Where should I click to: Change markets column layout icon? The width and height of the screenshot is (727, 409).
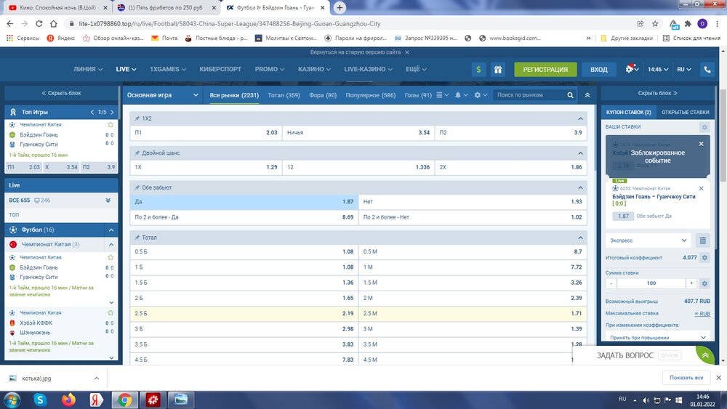(x=442, y=95)
